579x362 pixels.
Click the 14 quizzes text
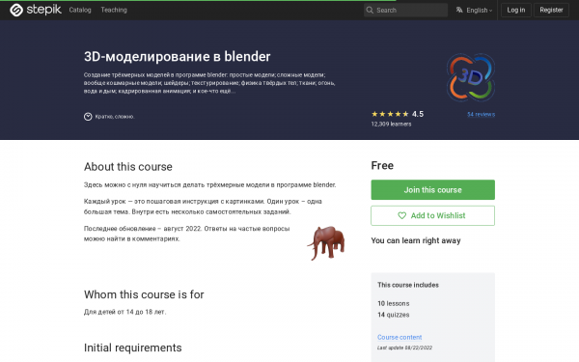394,315
